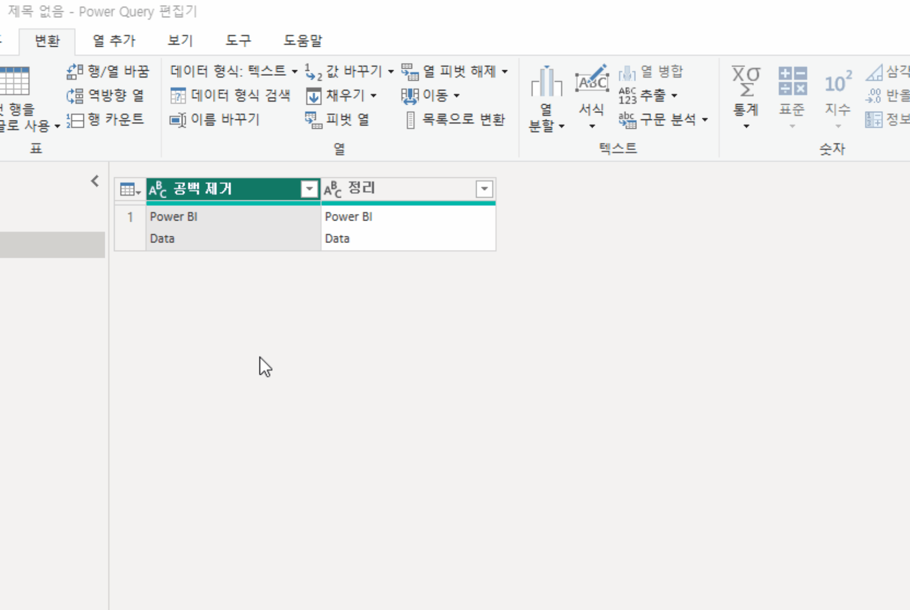Select the 공백 제거 column header
Screen dimensions: 910x610
pos(233,189)
